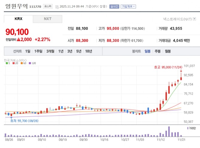Screen dimensions: 200x148
Task: Select the 월봉 monthly candle chart
Action: pyautogui.click(x=168, y=51)
